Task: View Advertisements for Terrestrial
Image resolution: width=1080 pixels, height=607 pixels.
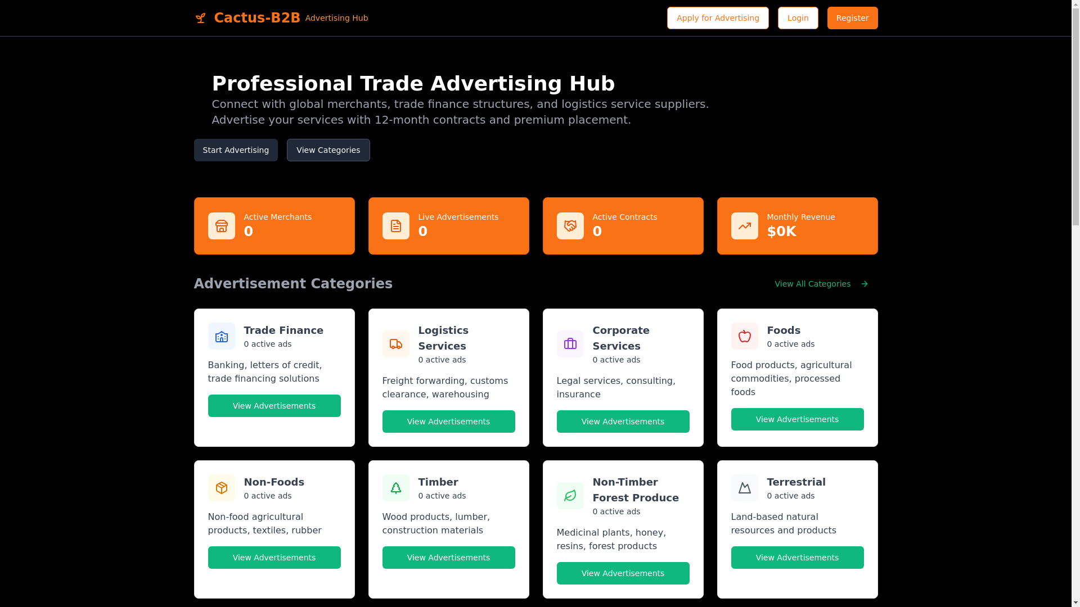Action: (x=798, y=558)
